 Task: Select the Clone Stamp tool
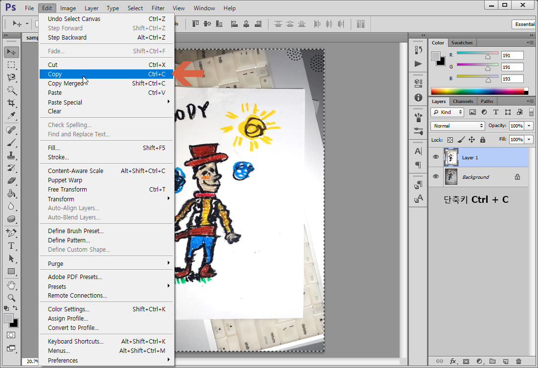tap(11, 155)
